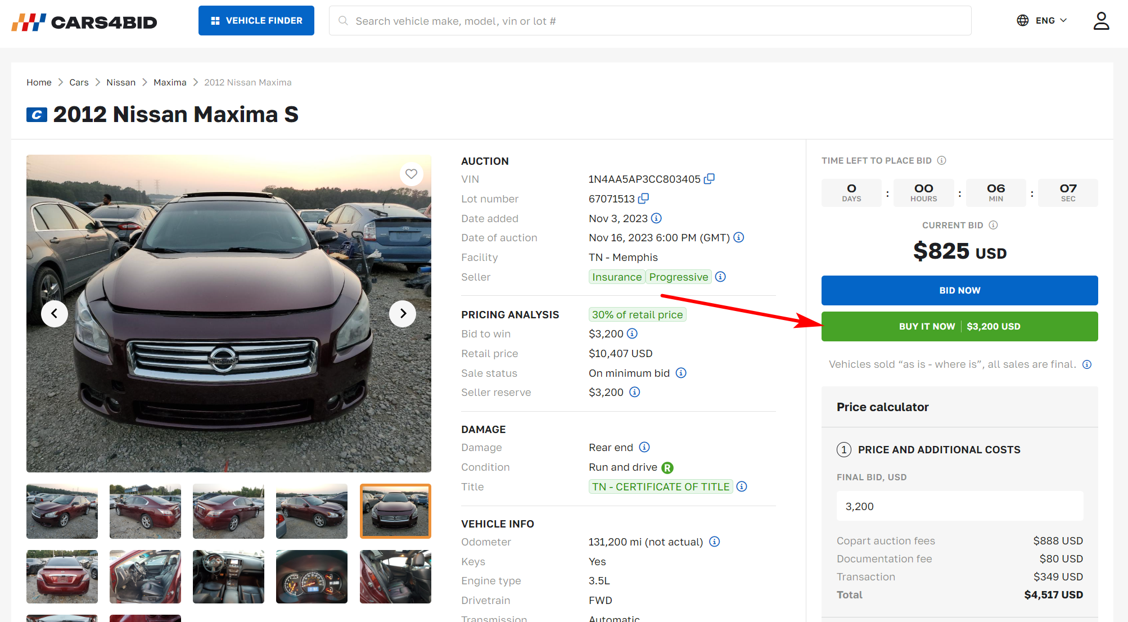Select second thumbnail in first row
The height and width of the screenshot is (622, 1128).
click(145, 511)
